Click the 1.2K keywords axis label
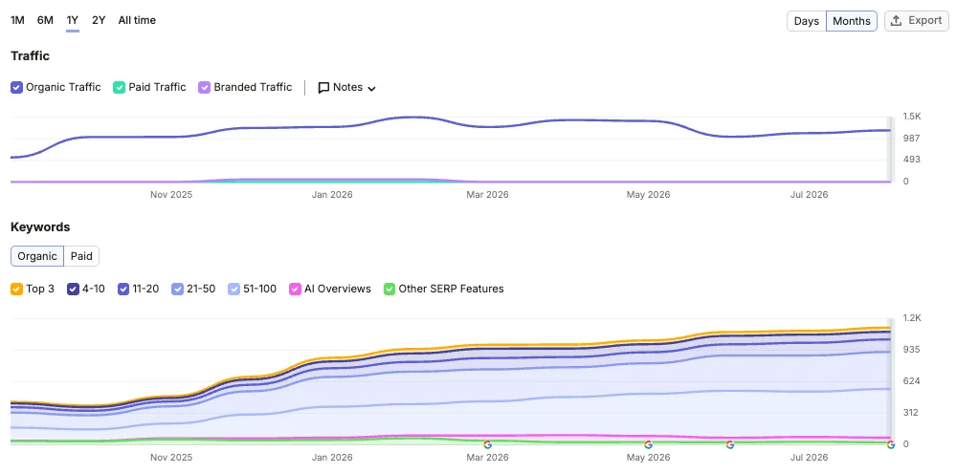The width and height of the screenshot is (957, 474). pos(912,318)
